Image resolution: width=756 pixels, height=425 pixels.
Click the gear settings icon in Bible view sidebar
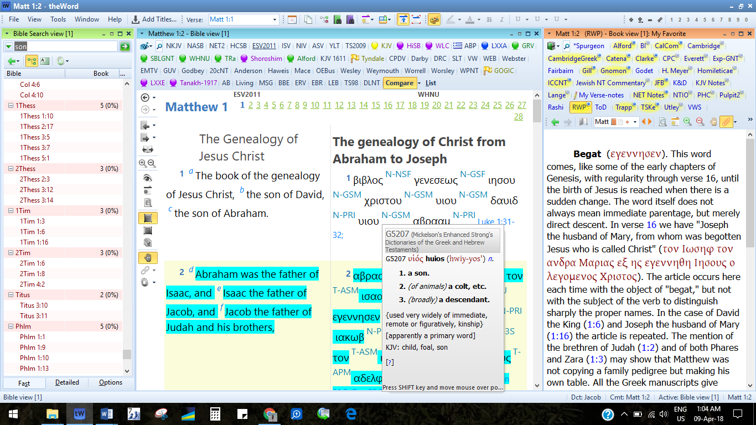click(145, 282)
